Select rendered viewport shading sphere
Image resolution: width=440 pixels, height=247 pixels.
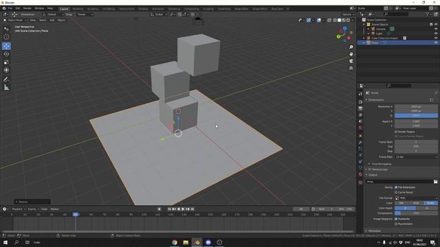click(349, 20)
